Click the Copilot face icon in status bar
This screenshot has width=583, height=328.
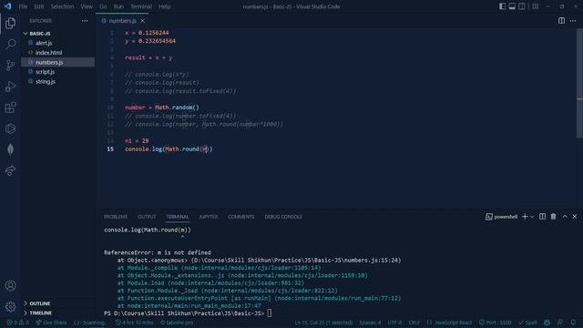[x=547, y=323]
